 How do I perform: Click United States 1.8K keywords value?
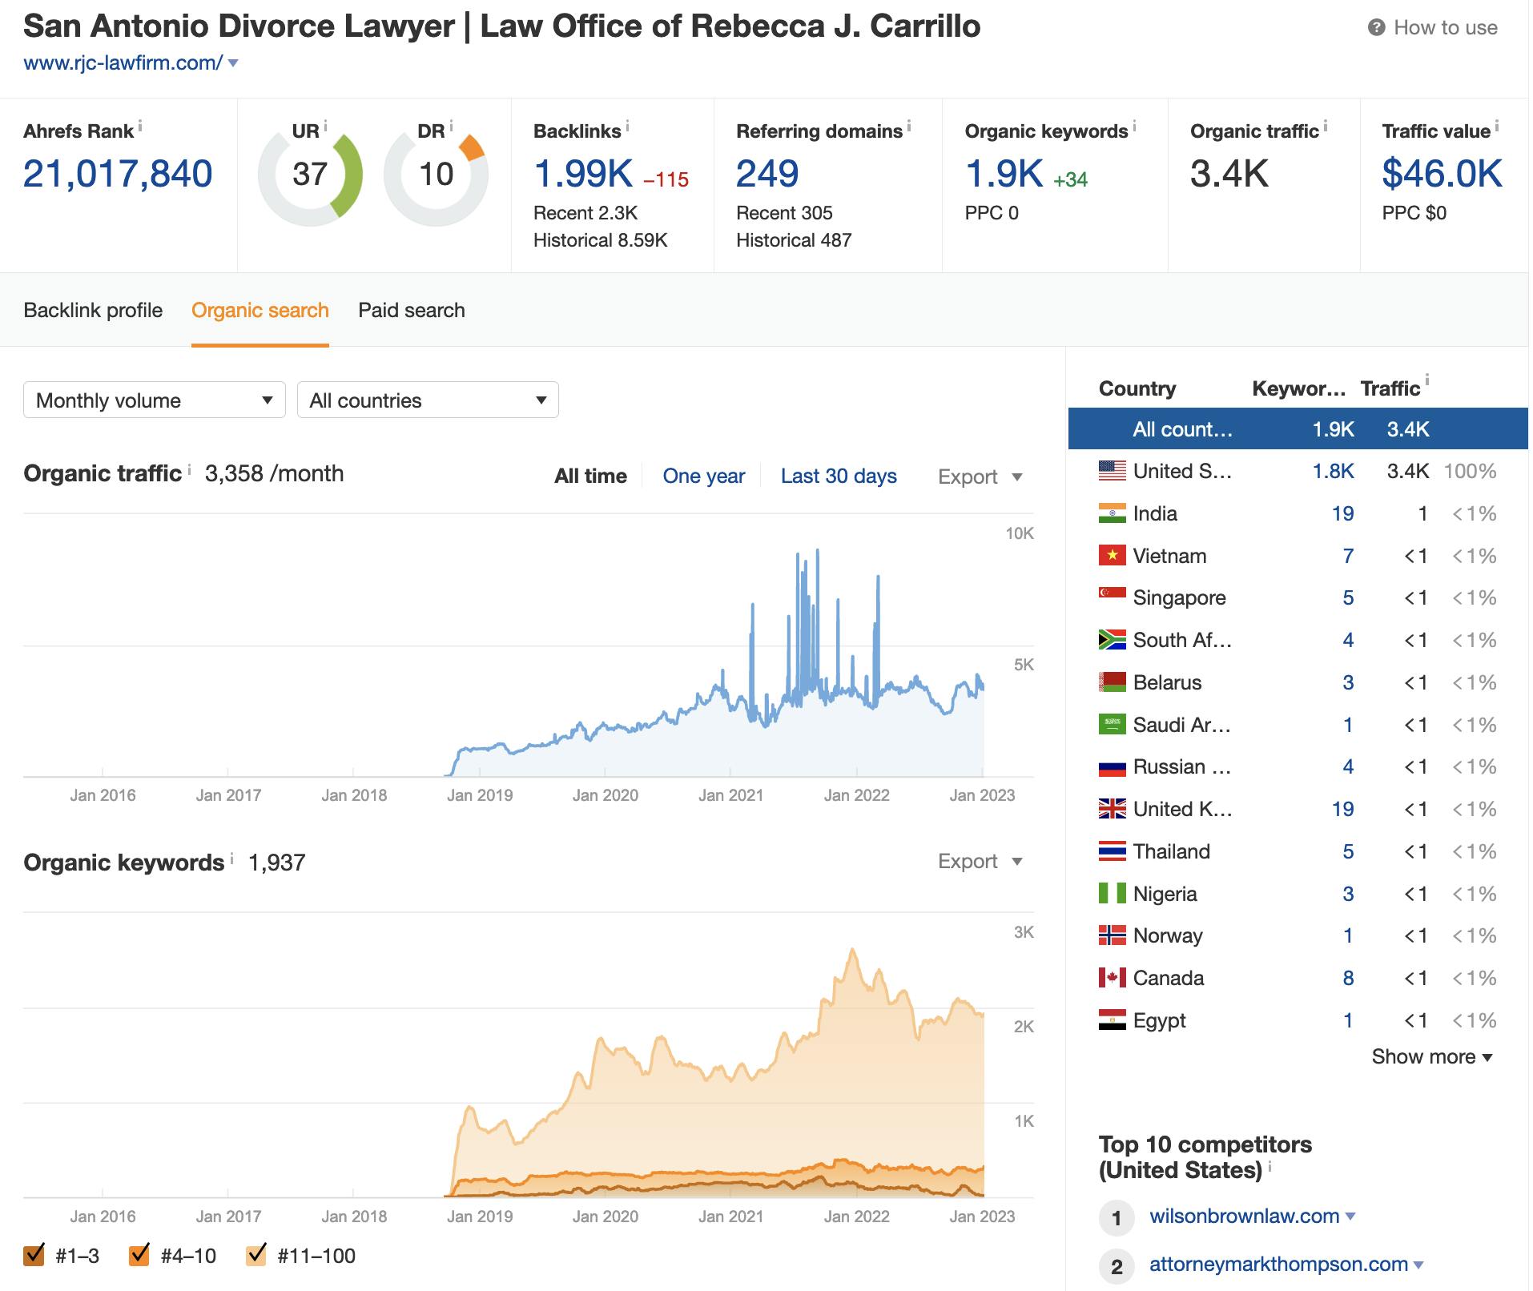pos(1334,471)
